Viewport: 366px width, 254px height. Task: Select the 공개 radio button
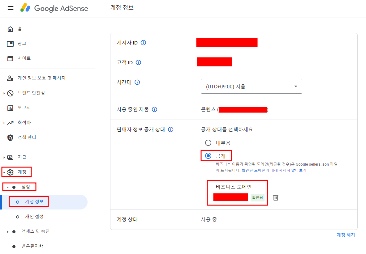click(208, 155)
